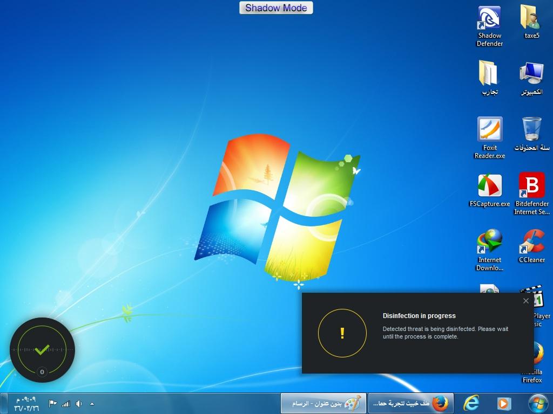Click the Bitdefender widget green checkmark
Viewport: 553px width, 414px height.
[42, 349]
